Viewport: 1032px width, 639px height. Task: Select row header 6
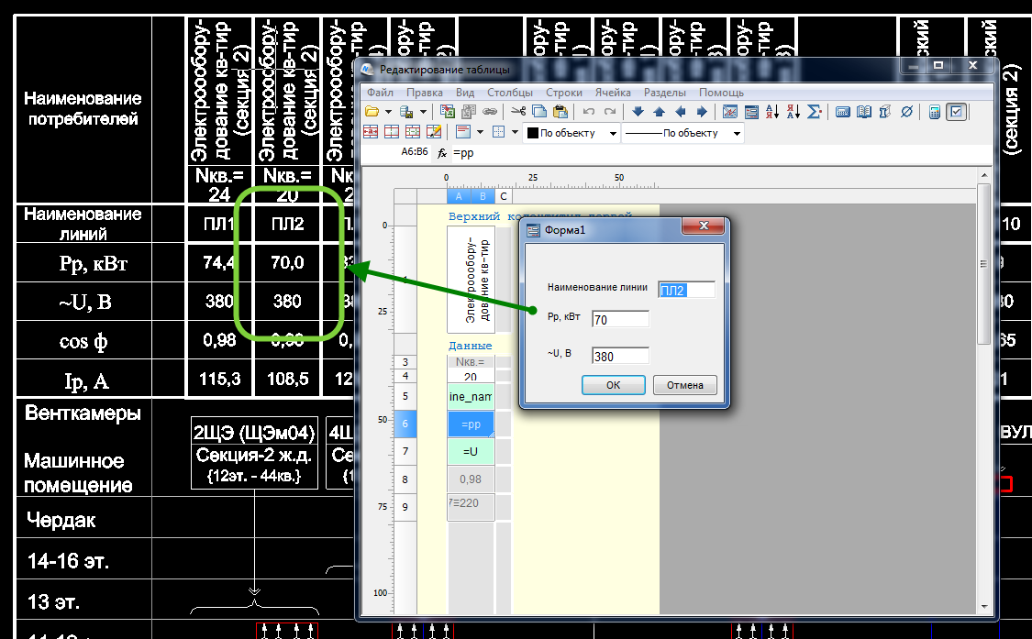pos(405,424)
